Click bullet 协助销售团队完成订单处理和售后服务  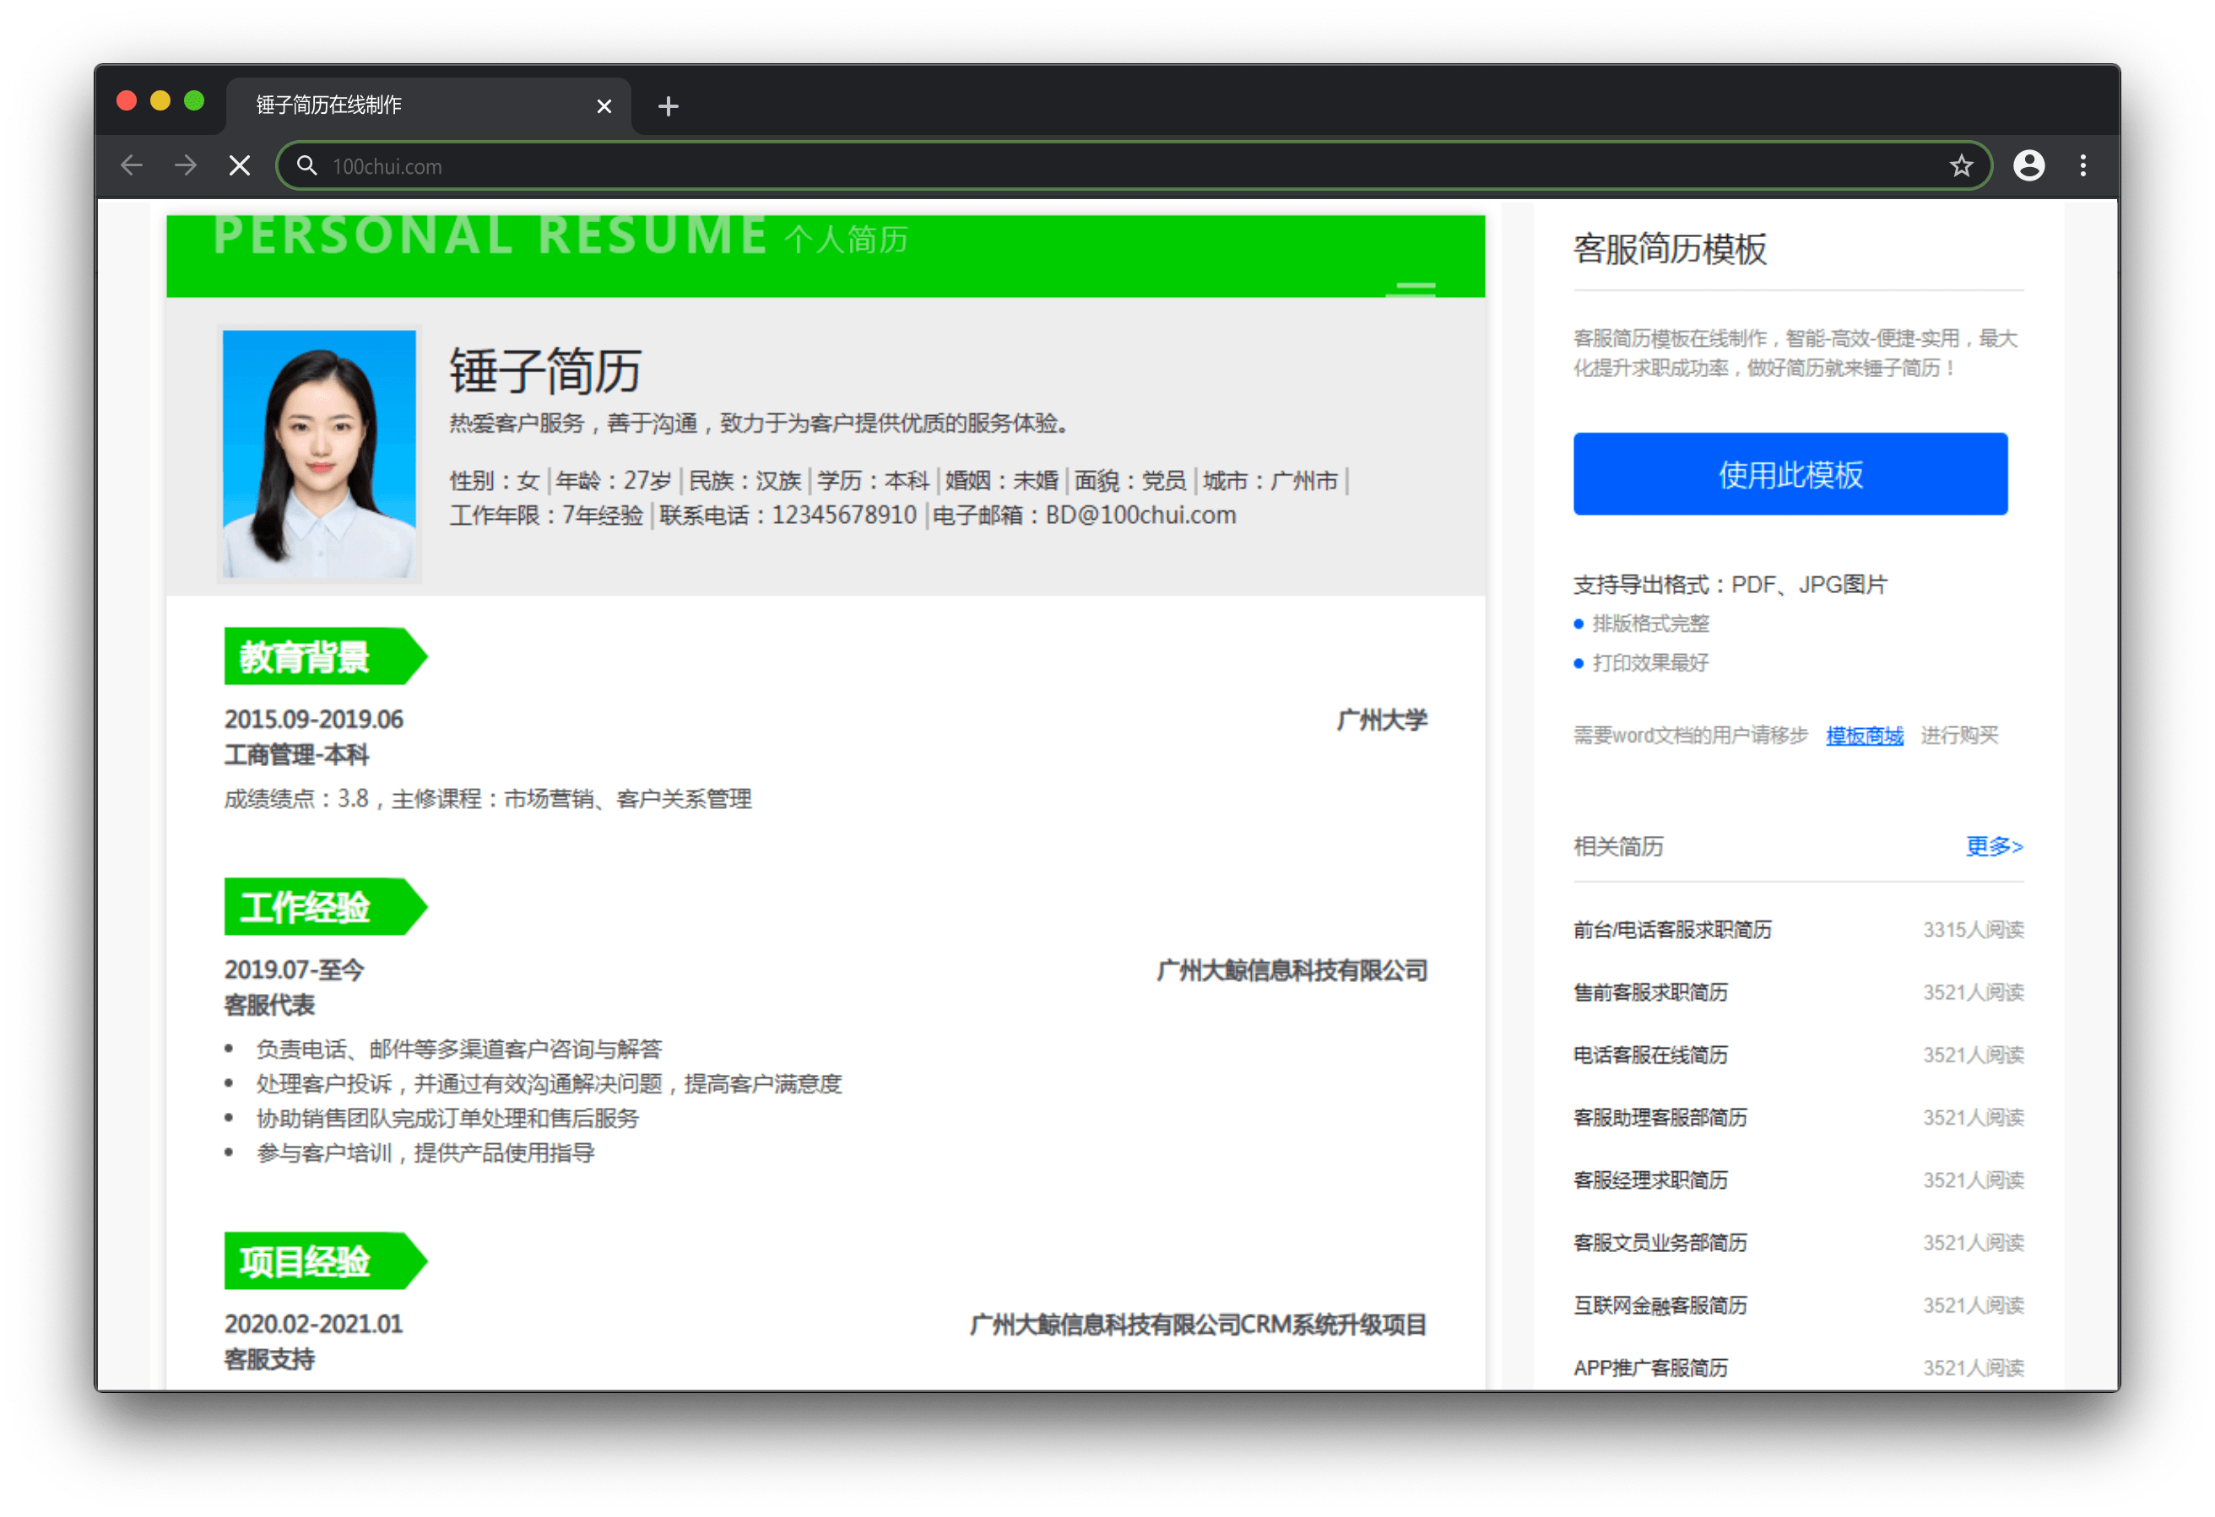click(447, 1119)
